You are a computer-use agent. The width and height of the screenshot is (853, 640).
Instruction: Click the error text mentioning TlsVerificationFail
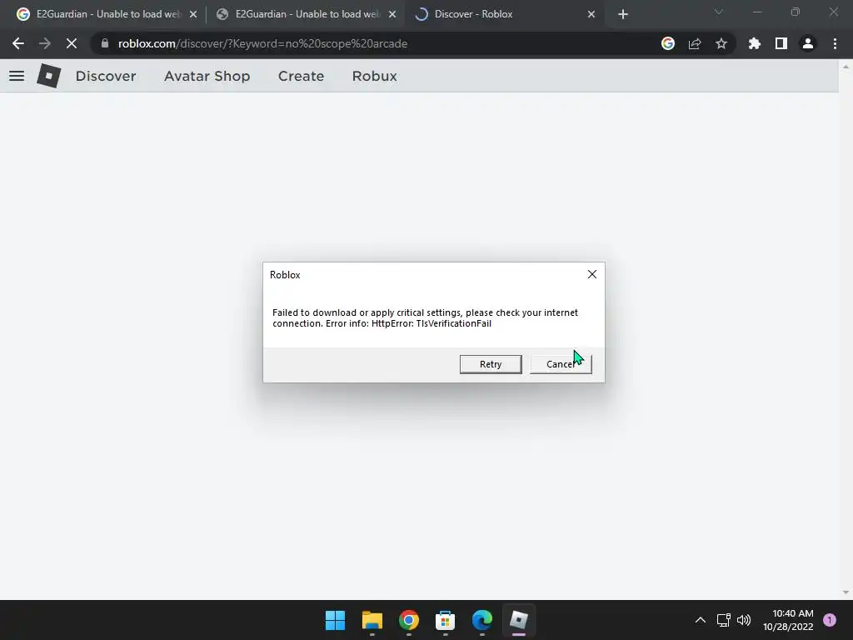pyautogui.click(x=426, y=317)
